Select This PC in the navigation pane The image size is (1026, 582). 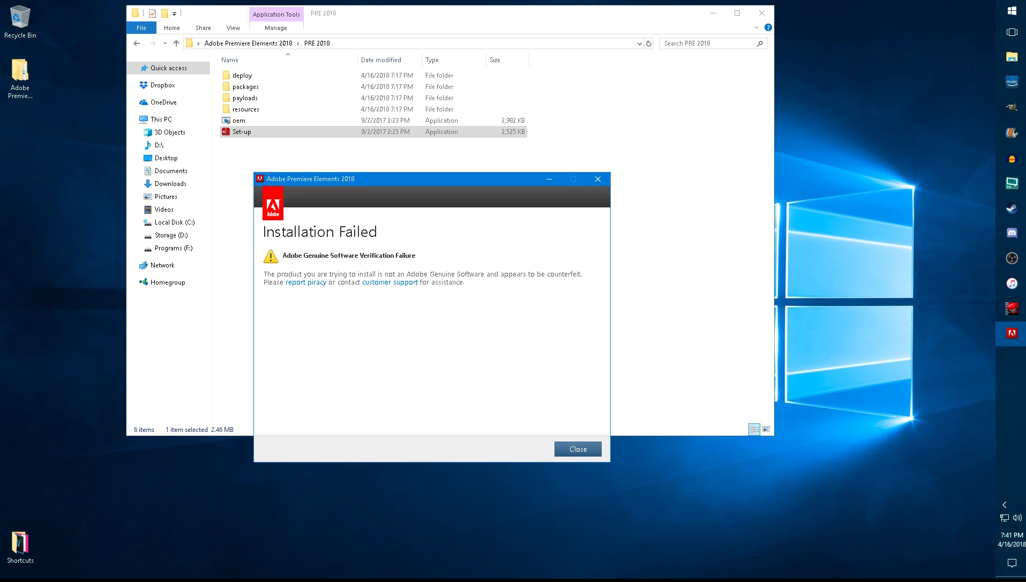pyautogui.click(x=161, y=120)
